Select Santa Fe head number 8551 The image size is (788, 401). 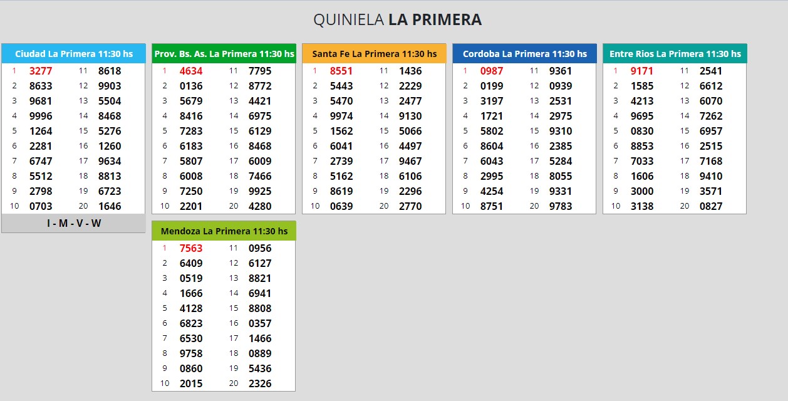click(341, 71)
